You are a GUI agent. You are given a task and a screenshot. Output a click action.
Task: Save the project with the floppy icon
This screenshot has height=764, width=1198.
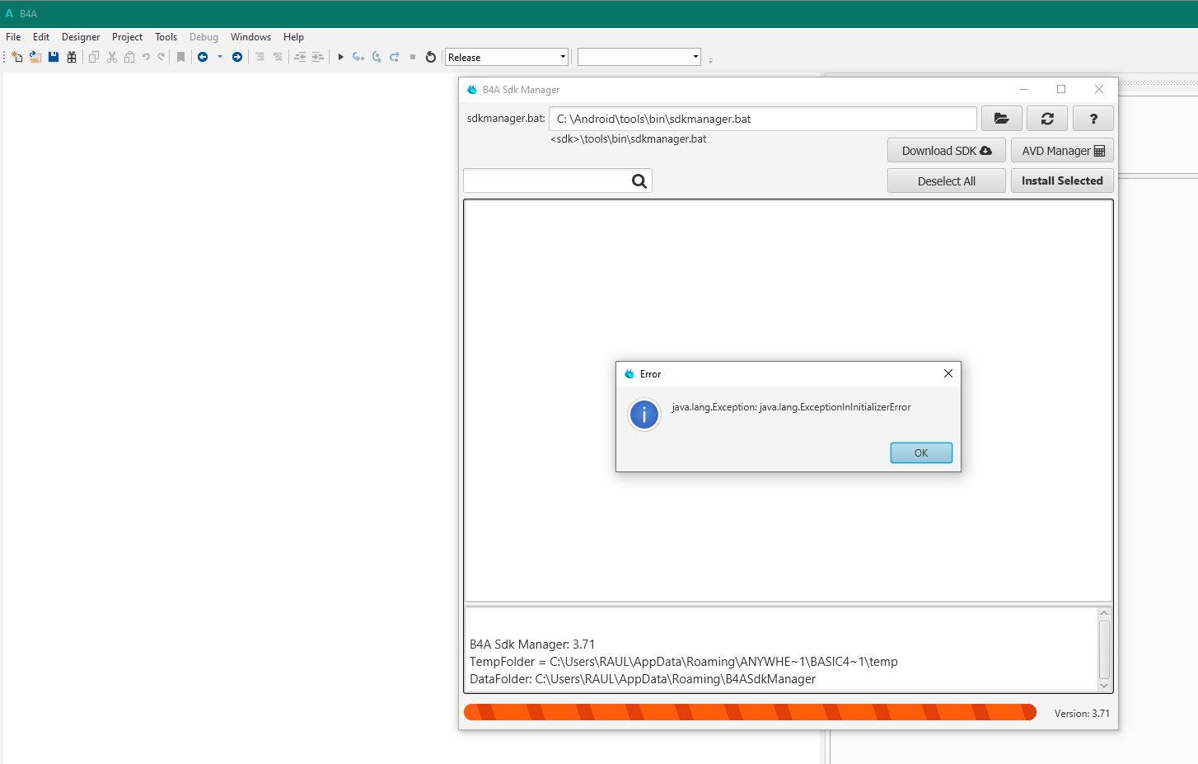54,57
